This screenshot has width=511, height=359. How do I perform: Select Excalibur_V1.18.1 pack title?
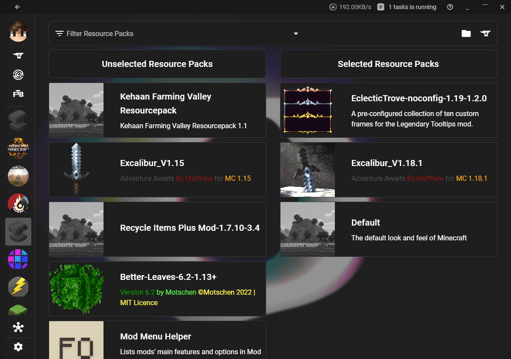coord(387,163)
